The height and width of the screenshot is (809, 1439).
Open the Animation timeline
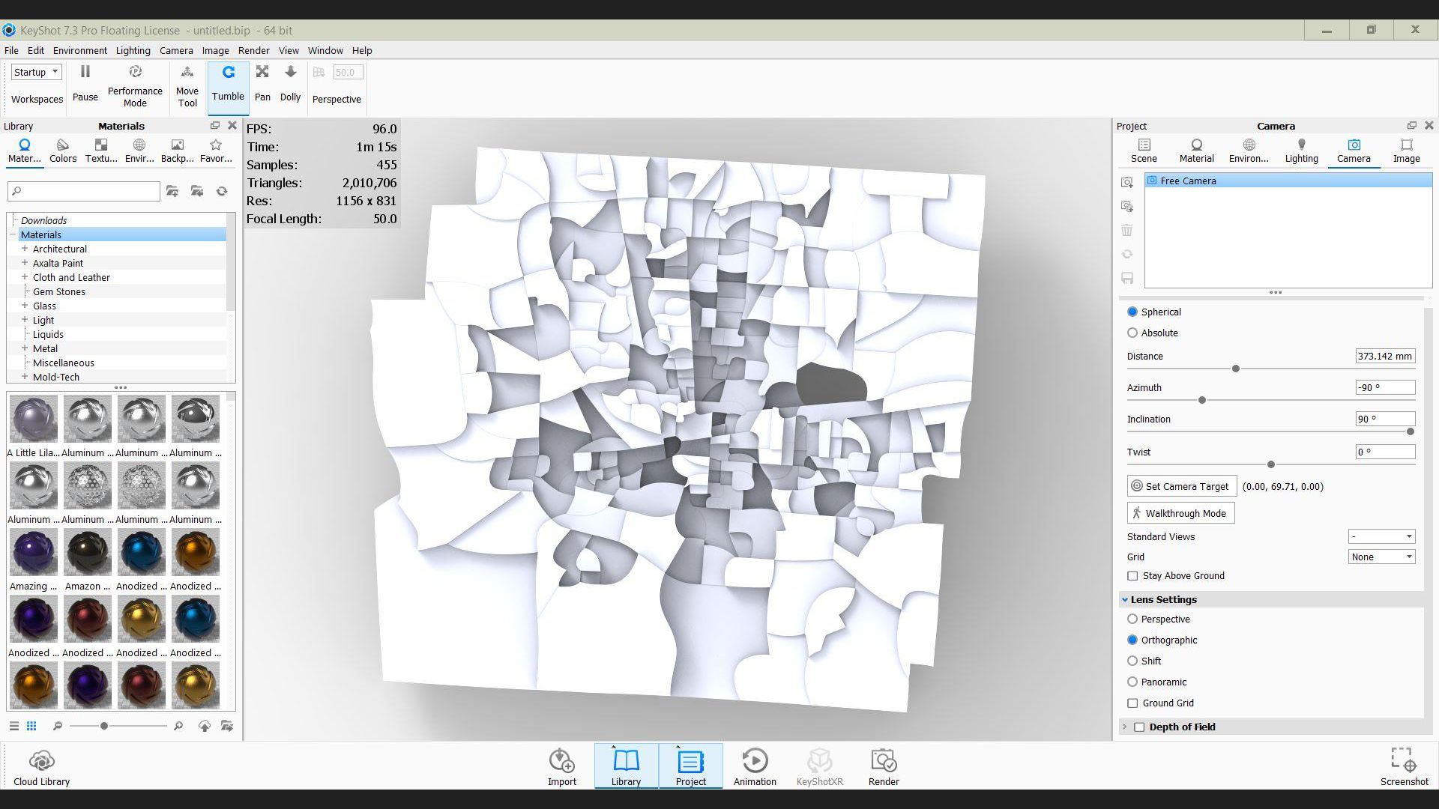[x=755, y=762]
